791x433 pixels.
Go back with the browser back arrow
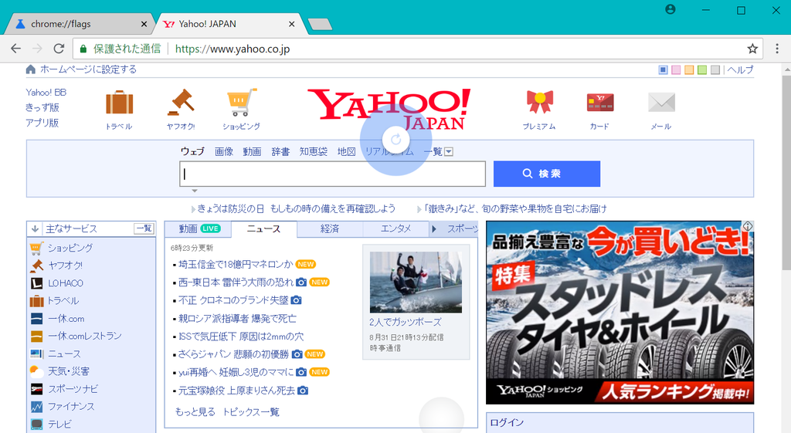[x=15, y=49]
